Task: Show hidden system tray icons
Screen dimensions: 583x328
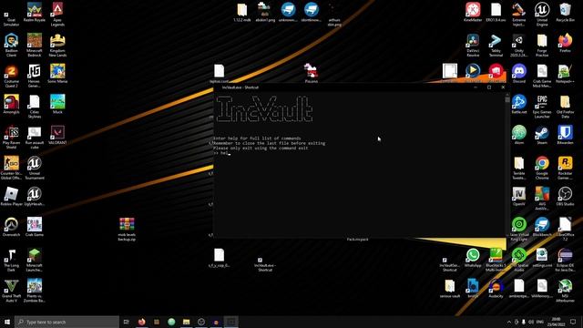Action: 508,322
